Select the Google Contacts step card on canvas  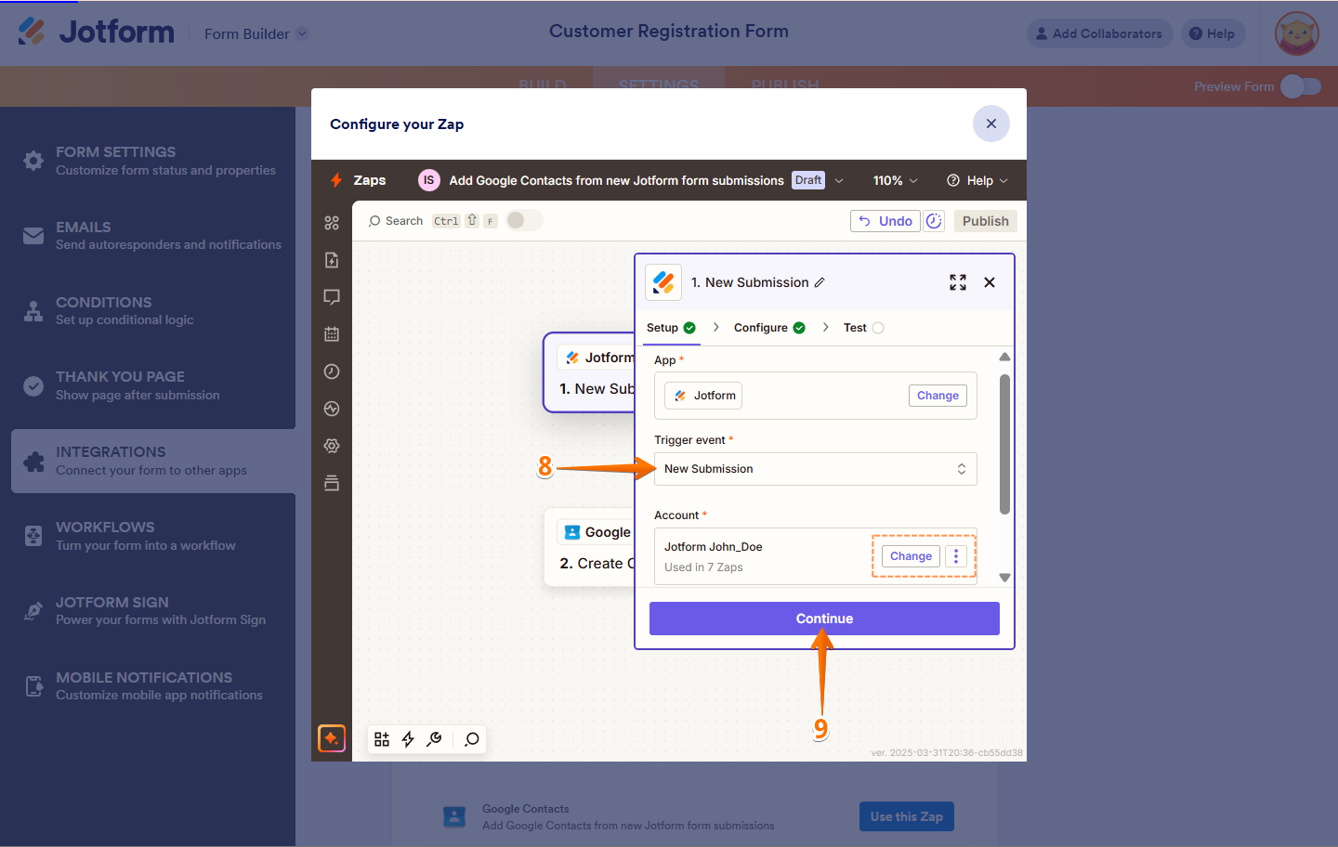click(x=589, y=547)
